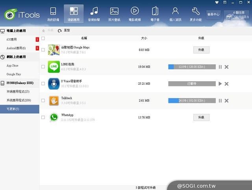Tick the select-all checkbox in header
Viewport: 252px width, 190px height.
click(x=43, y=38)
